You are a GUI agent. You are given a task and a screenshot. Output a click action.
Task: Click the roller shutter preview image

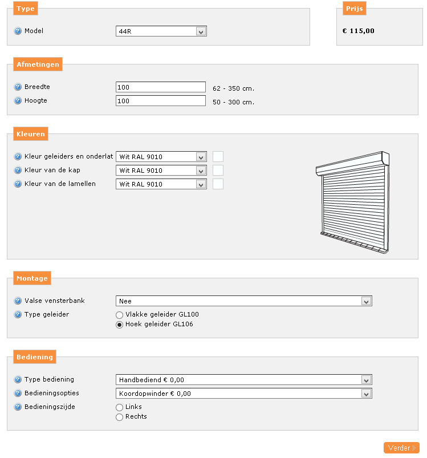click(x=352, y=202)
